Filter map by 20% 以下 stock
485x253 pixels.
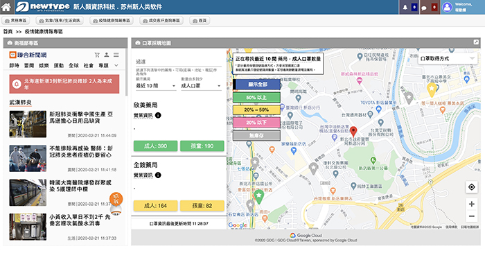point(257,123)
